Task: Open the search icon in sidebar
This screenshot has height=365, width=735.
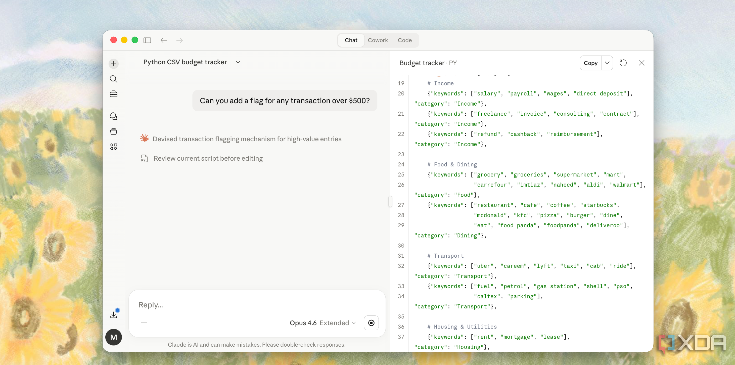Action: click(114, 79)
